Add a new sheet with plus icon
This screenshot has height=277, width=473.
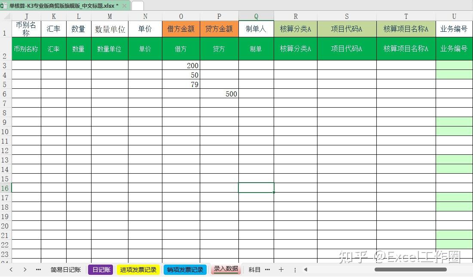pos(281,269)
